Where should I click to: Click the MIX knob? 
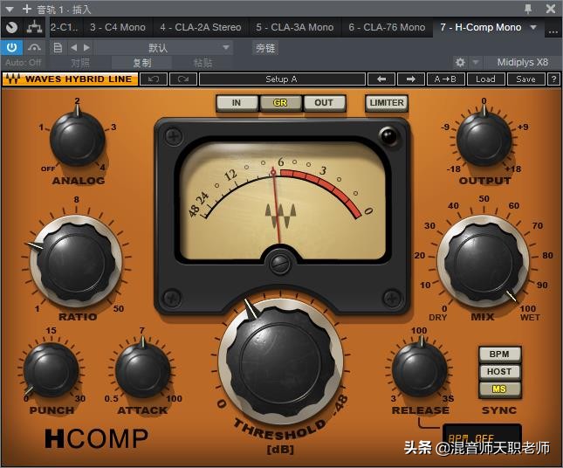(483, 262)
